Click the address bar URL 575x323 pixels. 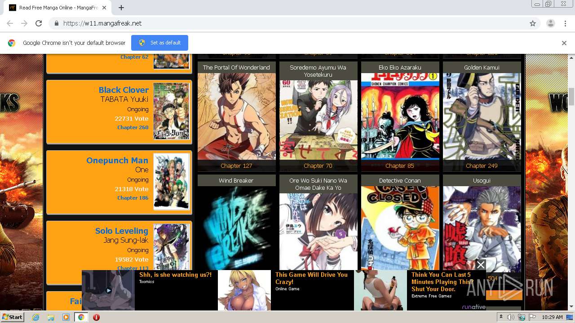click(x=102, y=23)
